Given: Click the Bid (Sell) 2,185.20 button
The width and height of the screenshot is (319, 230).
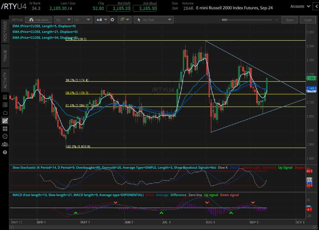Looking at the screenshot, I should point(118,8).
